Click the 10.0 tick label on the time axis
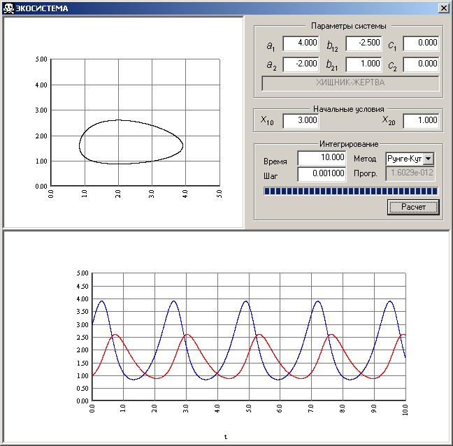This screenshot has height=446, width=453. point(405,410)
